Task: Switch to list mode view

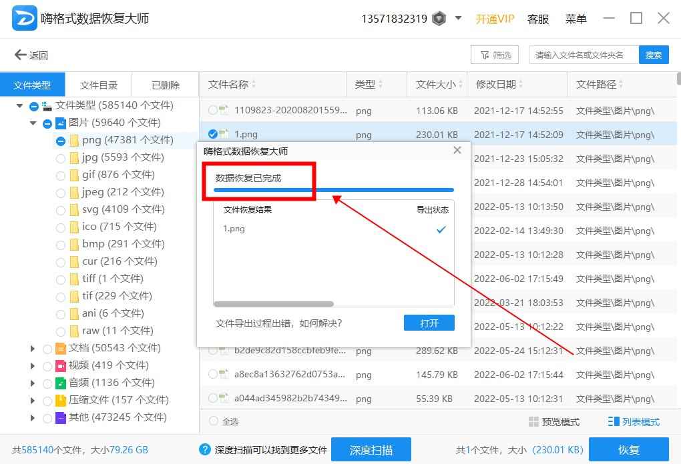Action: (x=634, y=422)
